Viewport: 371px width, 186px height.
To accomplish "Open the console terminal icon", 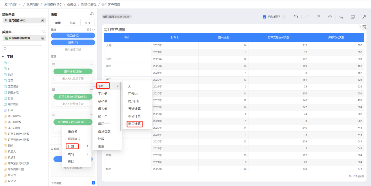I will 353,17.
